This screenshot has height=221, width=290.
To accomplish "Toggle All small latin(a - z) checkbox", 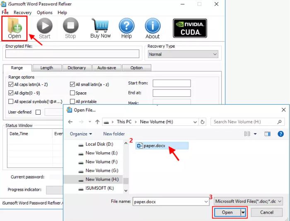I will pos(72,84).
